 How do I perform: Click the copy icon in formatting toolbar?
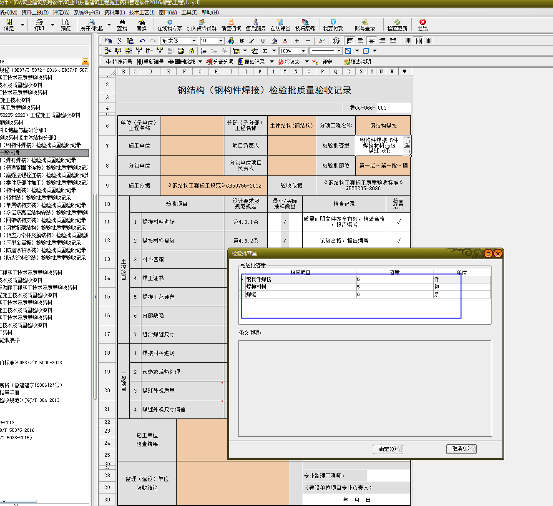click(x=108, y=40)
